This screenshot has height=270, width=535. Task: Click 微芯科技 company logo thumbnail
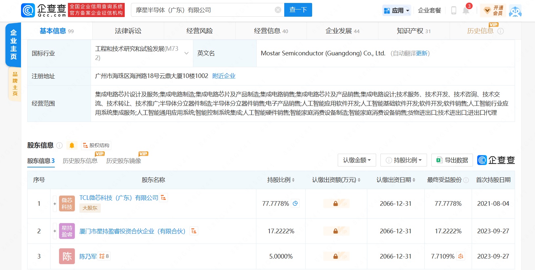(67, 203)
